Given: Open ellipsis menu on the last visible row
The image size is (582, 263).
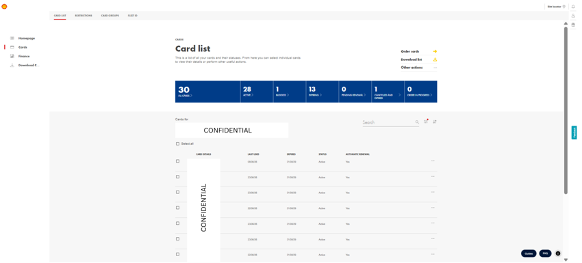Looking at the screenshot, I should tap(433, 254).
